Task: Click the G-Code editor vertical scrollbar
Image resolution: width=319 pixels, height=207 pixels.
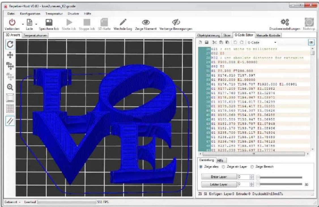Action: (312, 99)
